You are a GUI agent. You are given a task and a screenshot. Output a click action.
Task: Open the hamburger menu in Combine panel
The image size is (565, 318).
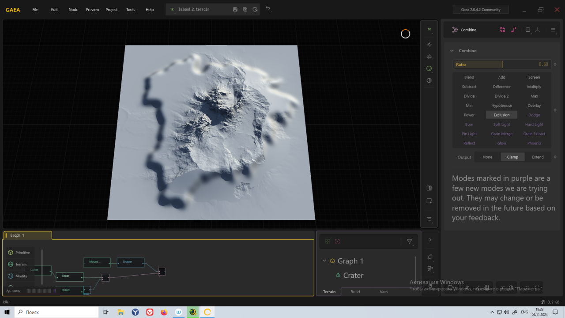pyautogui.click(x=553, y=30)
